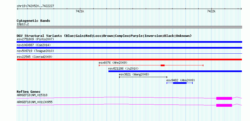Viewport: 250px width, 121px height.
Task: Click the chr19:7420520..7422227 region label
Action: tap(35, 6)
